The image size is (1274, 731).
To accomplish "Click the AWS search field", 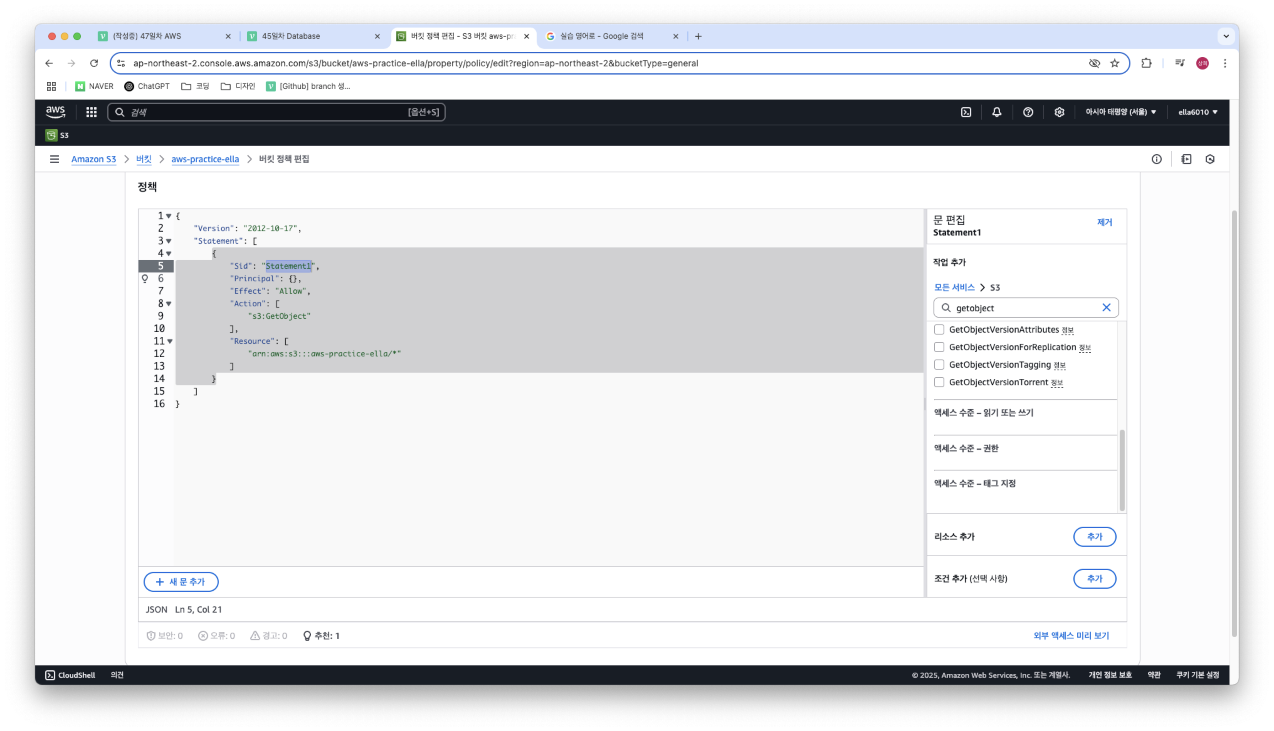I will tap(276, 112).
